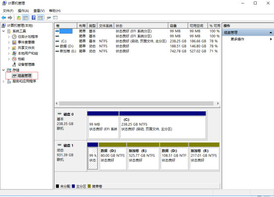The width and height of the screenshot is (274, 197).
Task: Click the Forward arrow toolbar icon
Action: tap(10, 18)
